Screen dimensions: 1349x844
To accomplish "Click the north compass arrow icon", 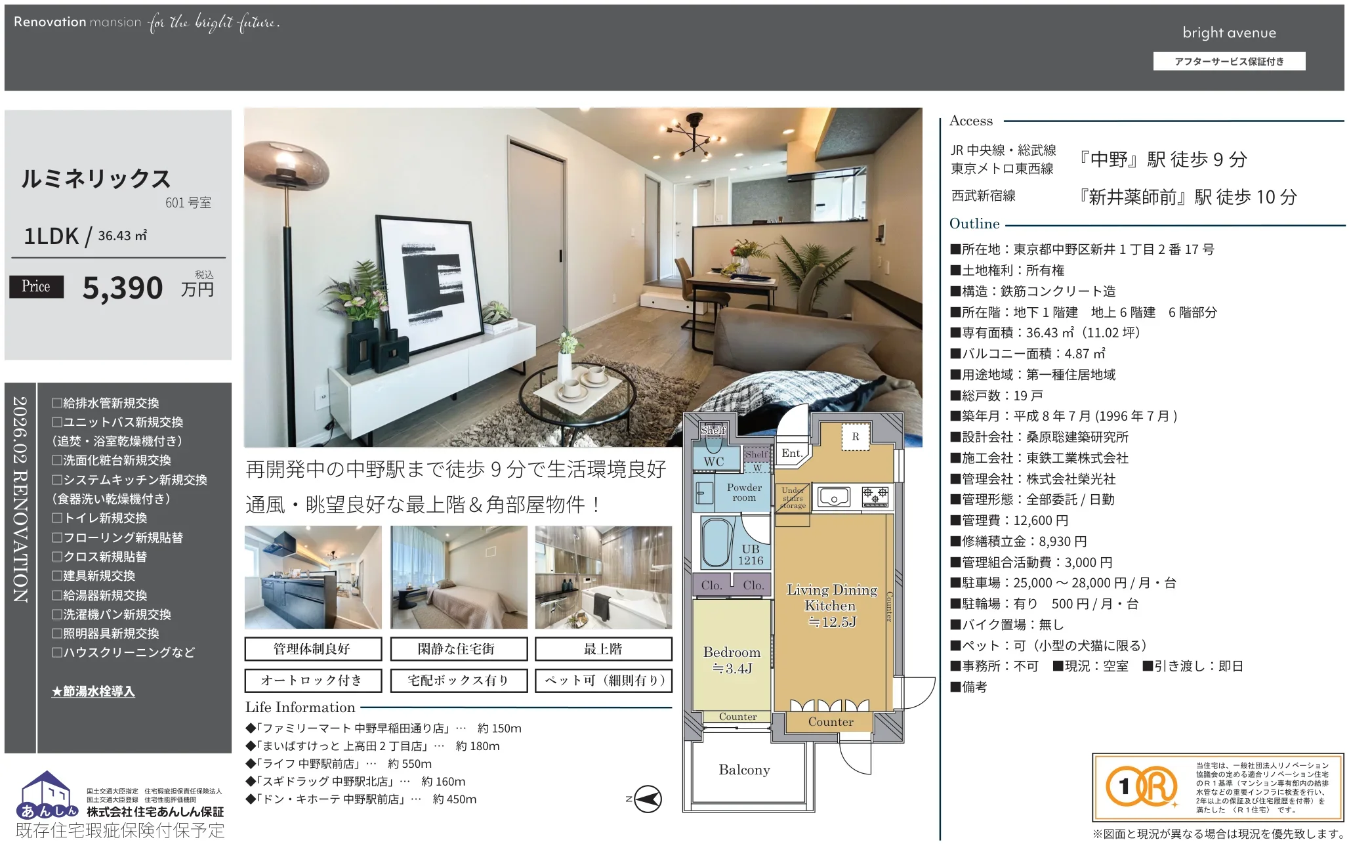I will coord(648,799).
